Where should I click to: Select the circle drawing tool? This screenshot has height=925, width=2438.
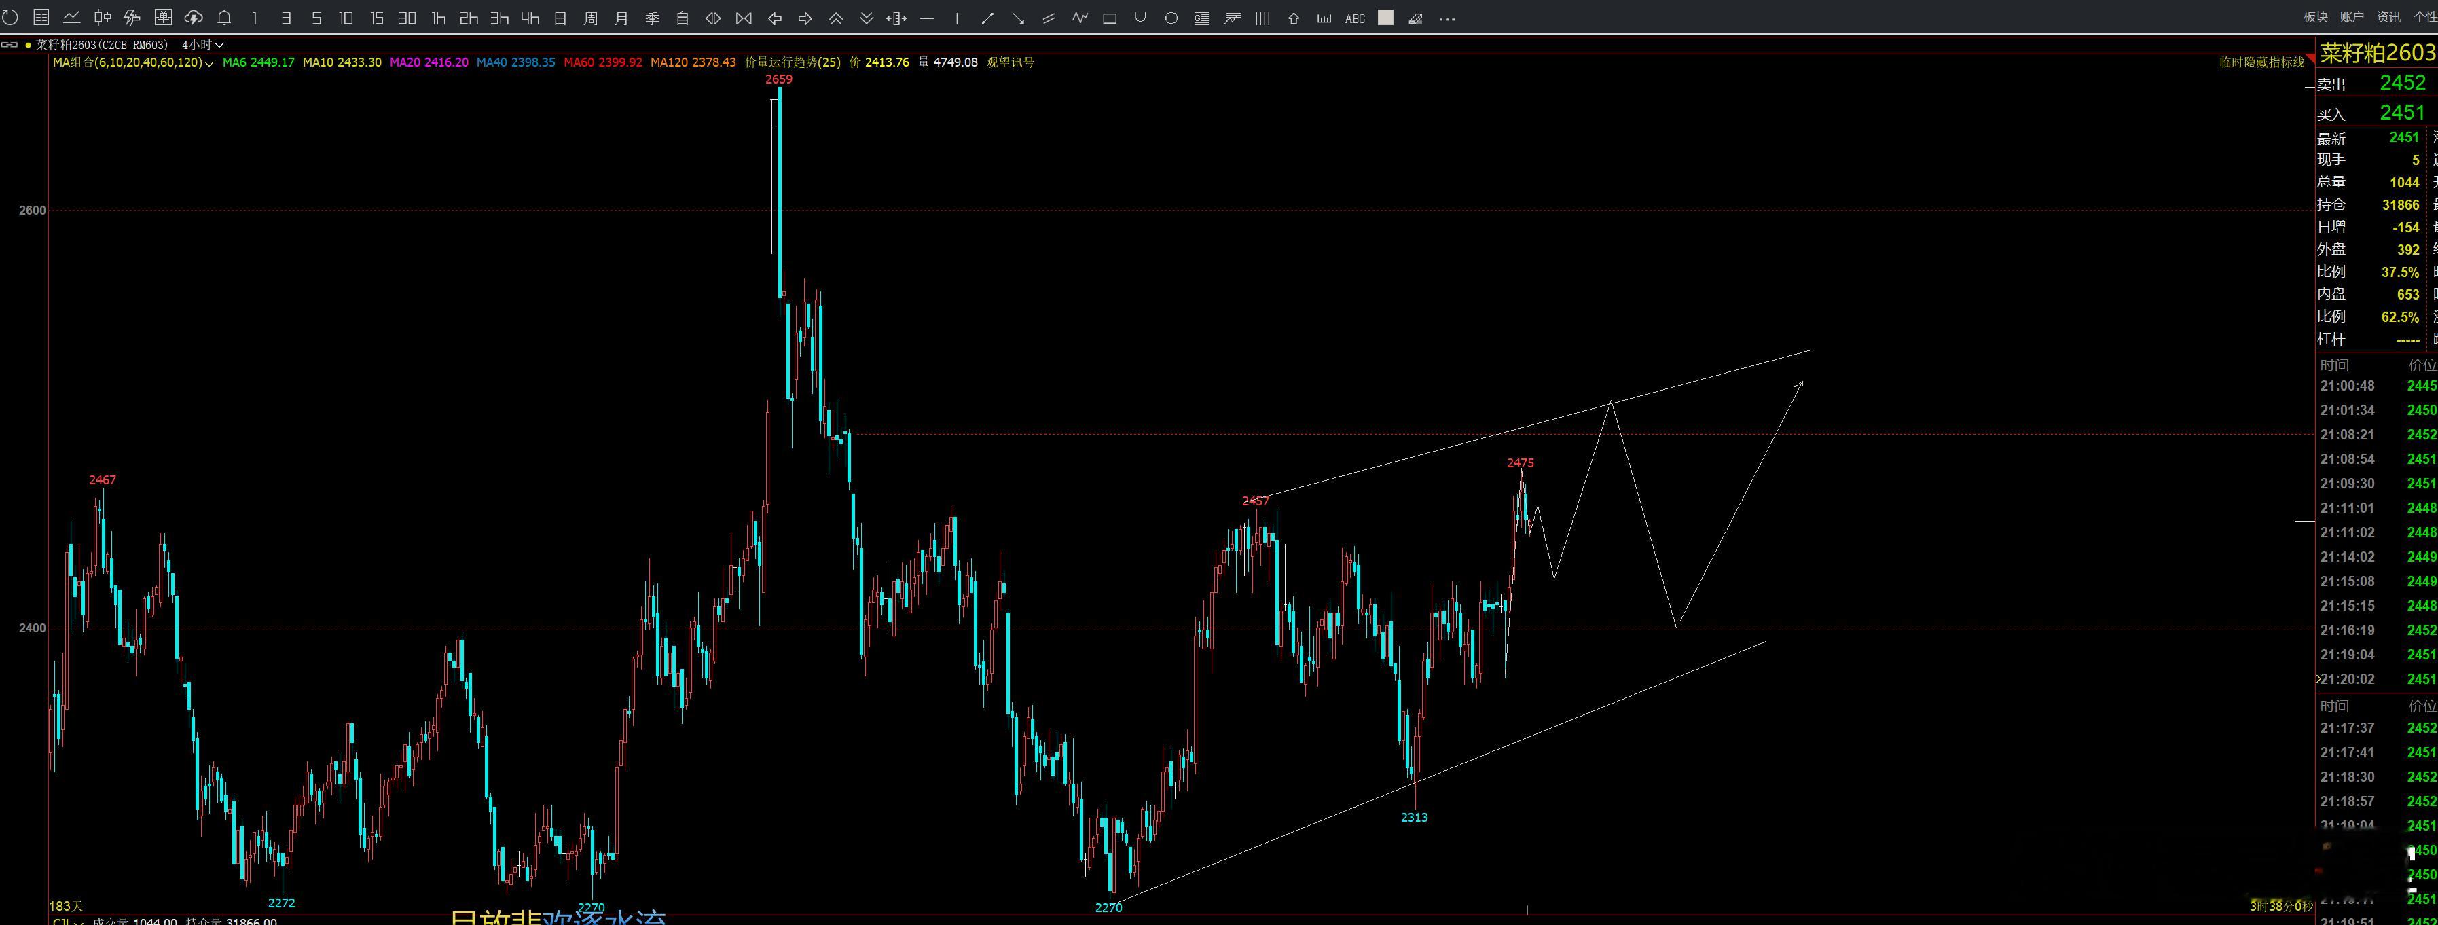1171,18
